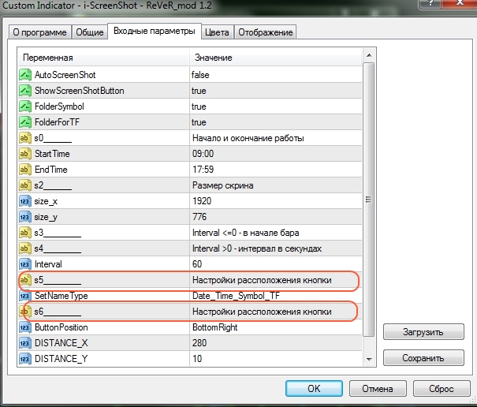Screen dimensions: 477x407
Task: Click the scrollbar up arrow
Action: pos(369,55)
